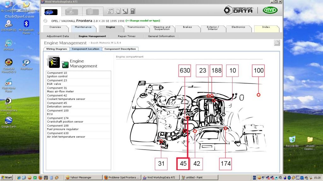
Task: Click the diagonal arrow toolbar icon
Action: pyautogui.click(x=125, y=11)
